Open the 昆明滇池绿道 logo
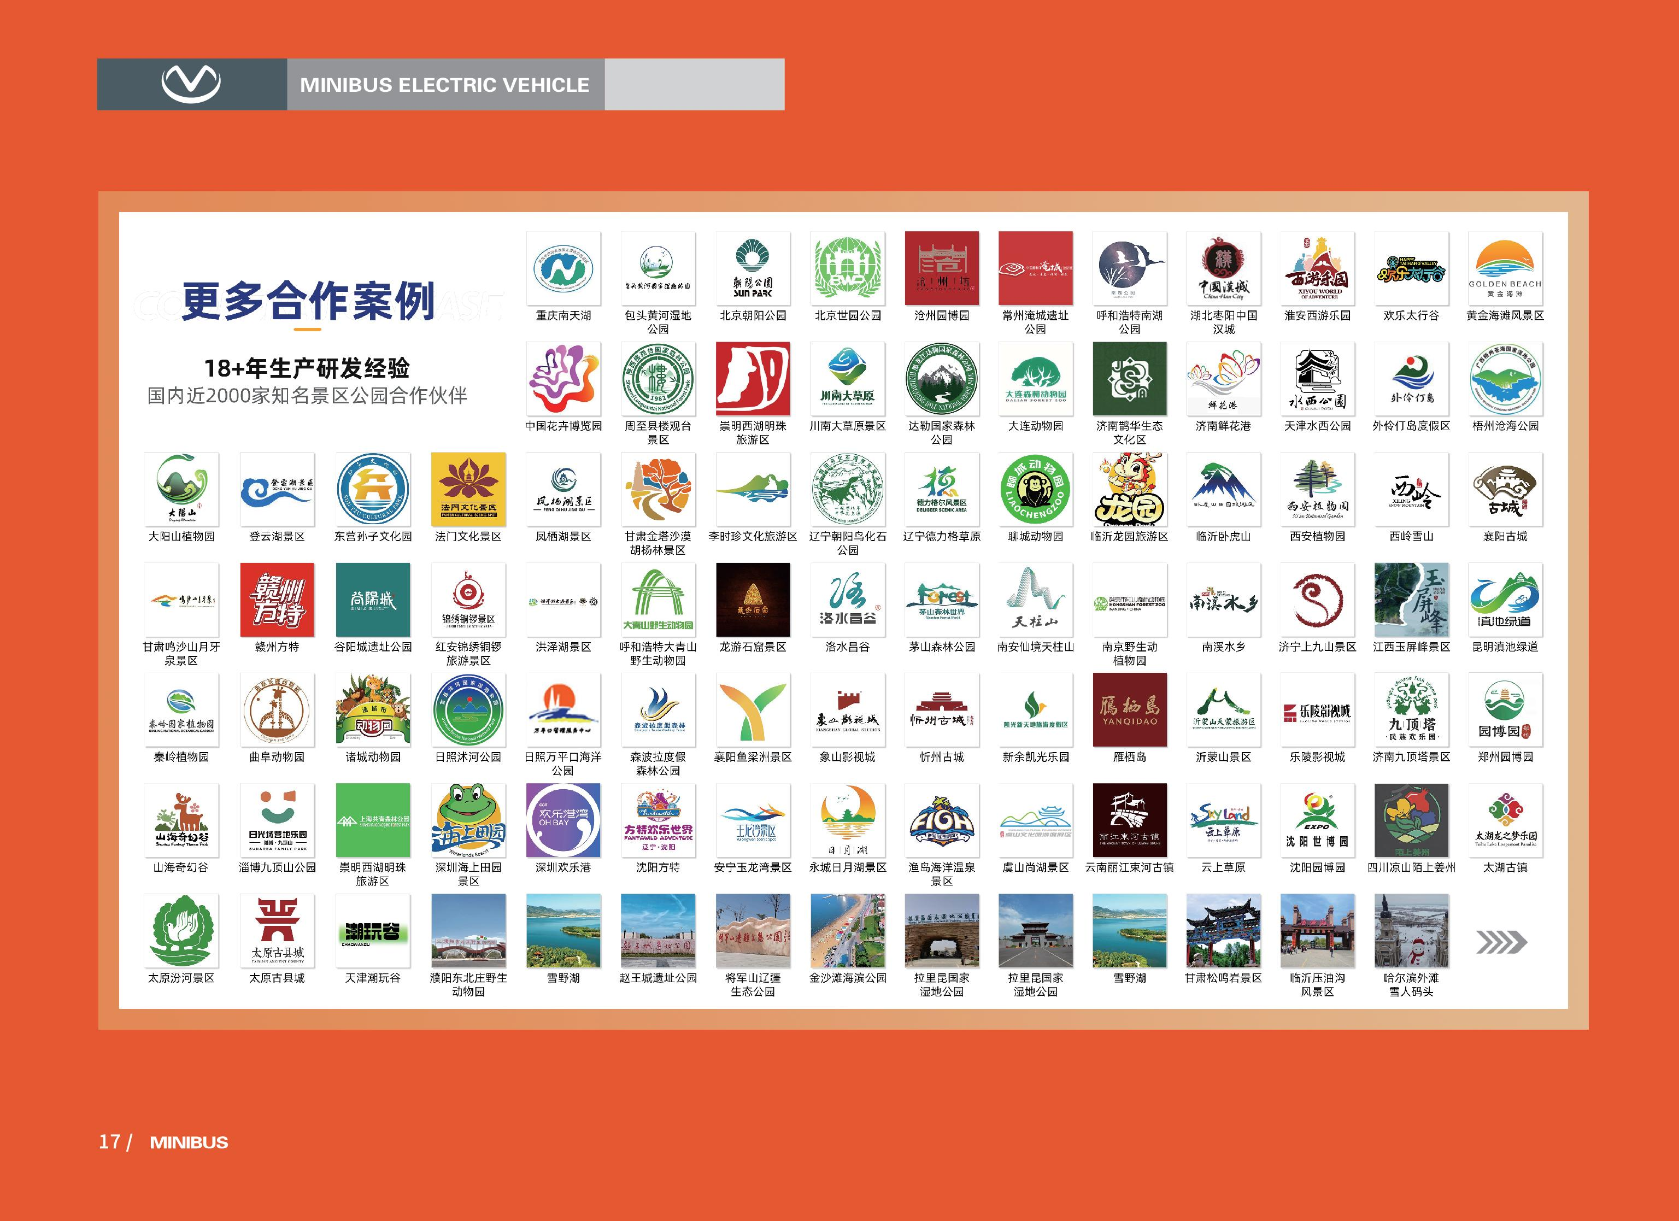The height and width of the screenshot is (1221, 1679). click(x=1506, y=600)
